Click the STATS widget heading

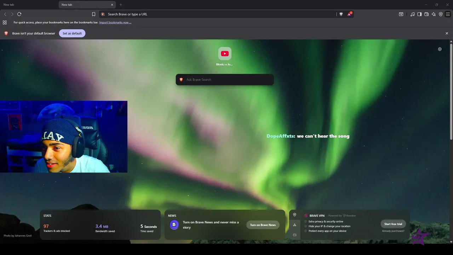tap(47, 216)
